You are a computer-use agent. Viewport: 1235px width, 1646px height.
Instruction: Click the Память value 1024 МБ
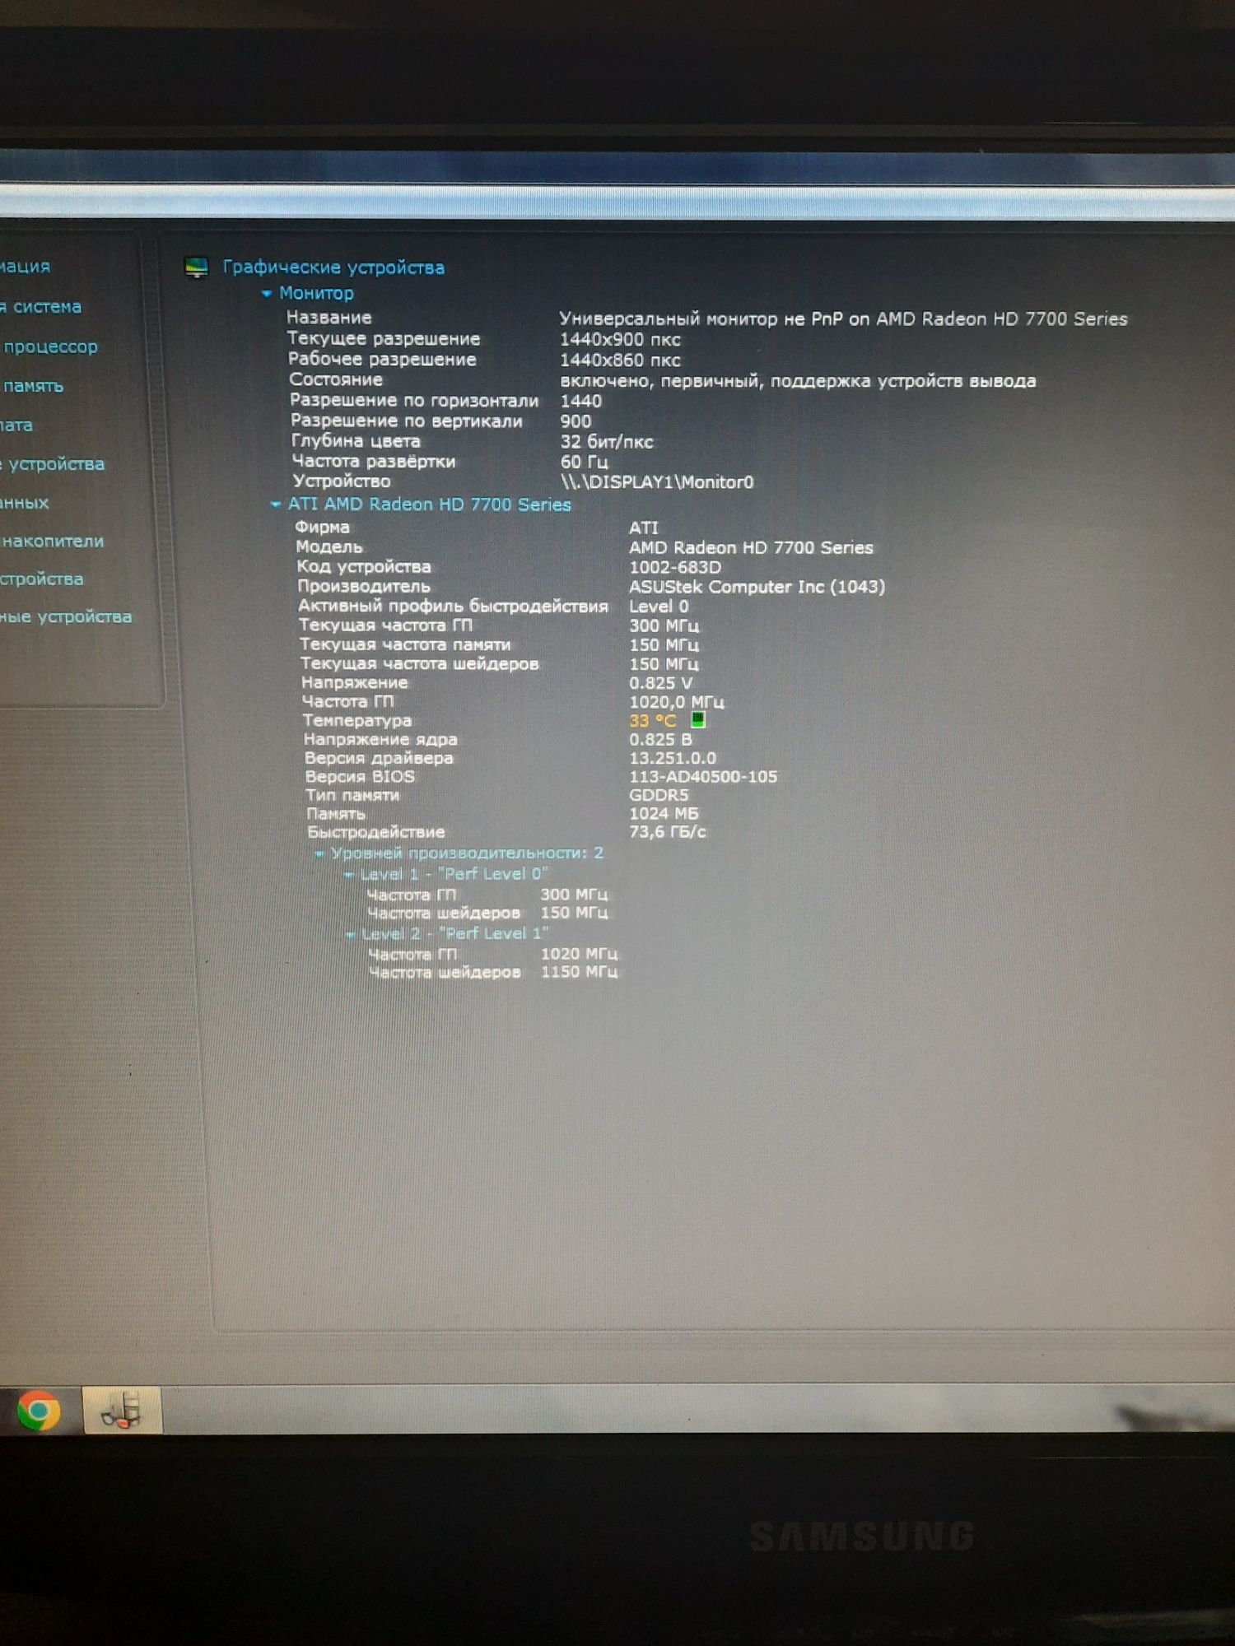click(x=664, y=813)
